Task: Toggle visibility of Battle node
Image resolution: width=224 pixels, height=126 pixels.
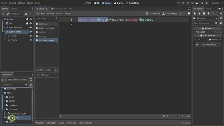Action: pyautogui.click(x=30, y=19)
